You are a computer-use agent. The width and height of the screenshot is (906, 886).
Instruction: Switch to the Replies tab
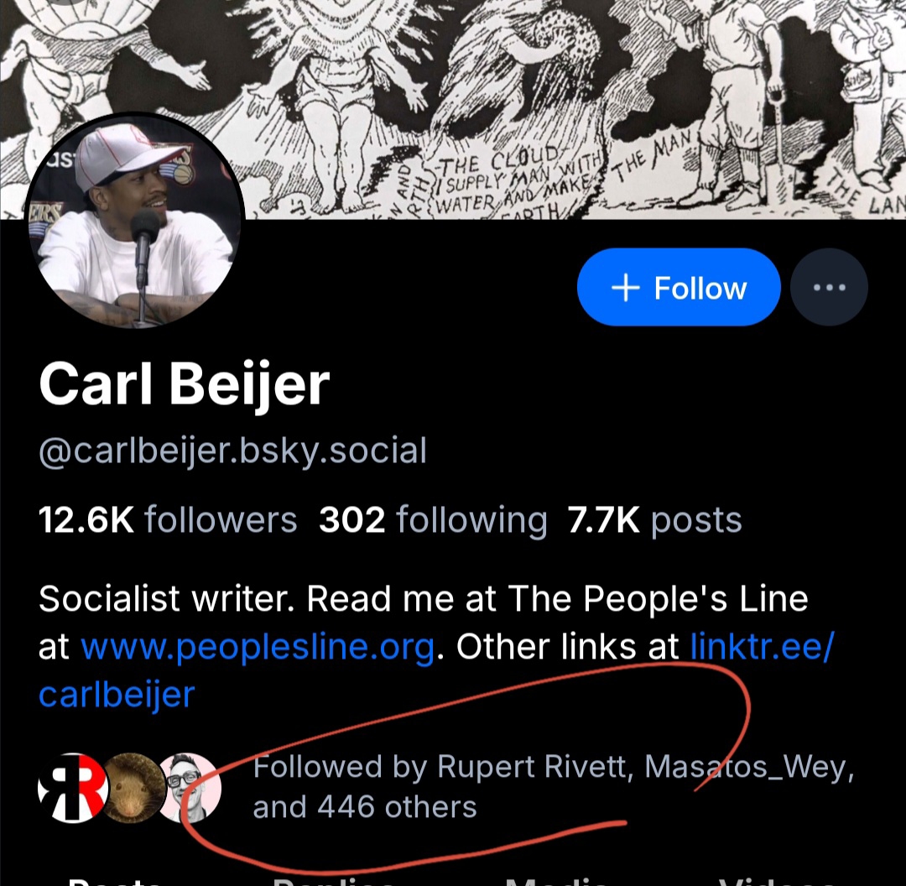[x=333, y=879]
